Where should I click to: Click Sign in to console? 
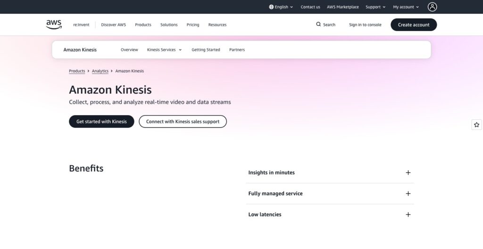point(365,25)
